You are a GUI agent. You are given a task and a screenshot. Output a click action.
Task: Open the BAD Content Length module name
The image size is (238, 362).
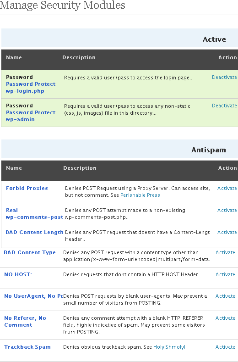pos(34,232)
